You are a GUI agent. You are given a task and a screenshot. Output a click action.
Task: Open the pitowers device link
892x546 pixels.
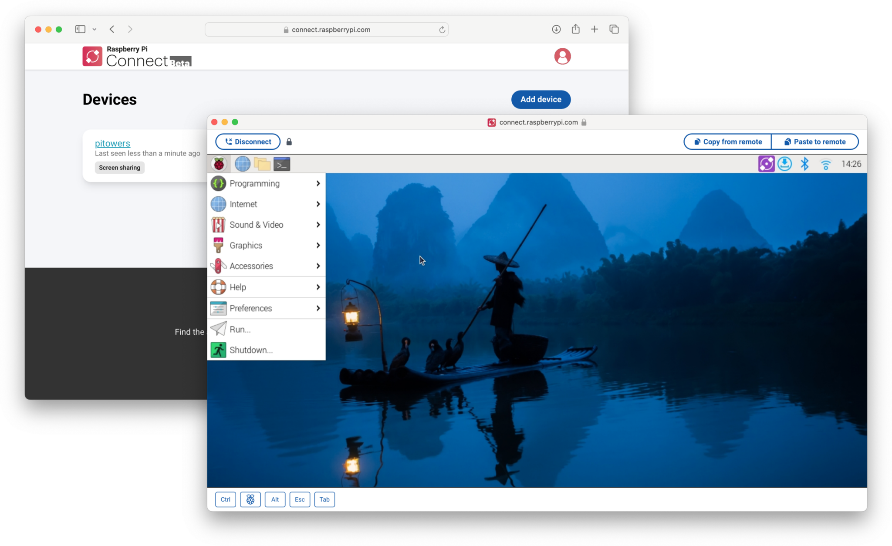click(x=112, y=143)
